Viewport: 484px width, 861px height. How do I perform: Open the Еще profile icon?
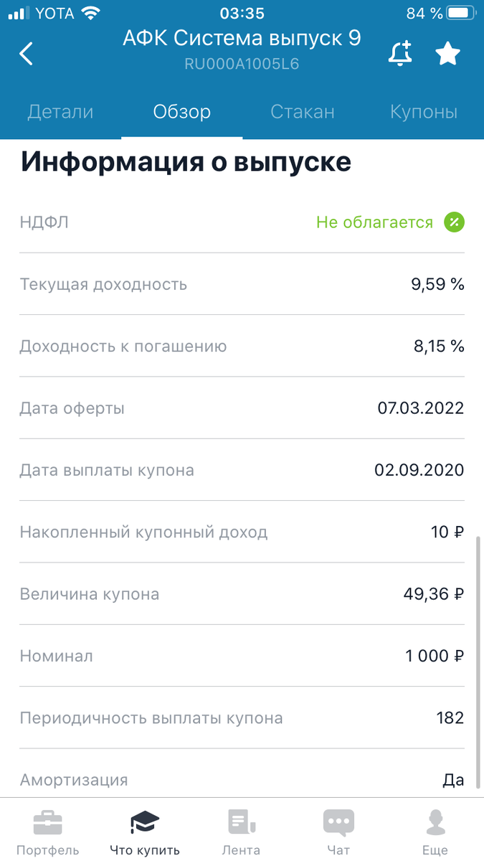435,822
